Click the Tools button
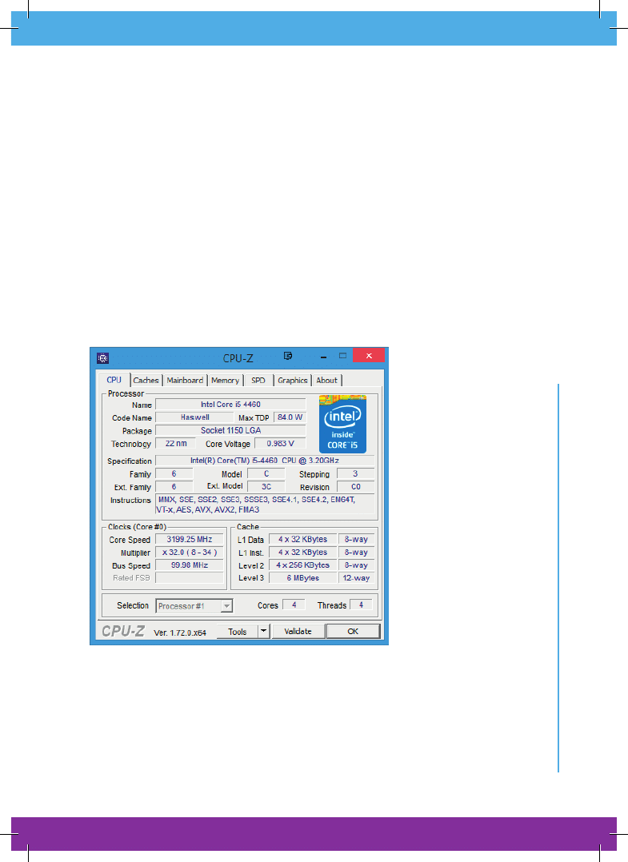628x862 pixels. 237,632
